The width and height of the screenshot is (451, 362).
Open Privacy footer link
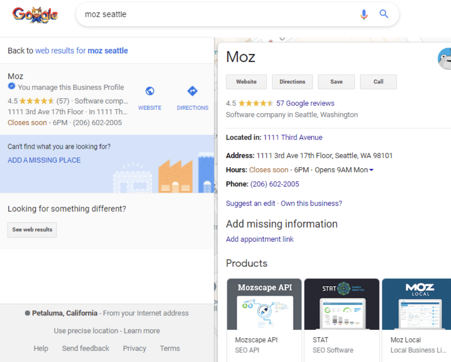click(134, 348)
